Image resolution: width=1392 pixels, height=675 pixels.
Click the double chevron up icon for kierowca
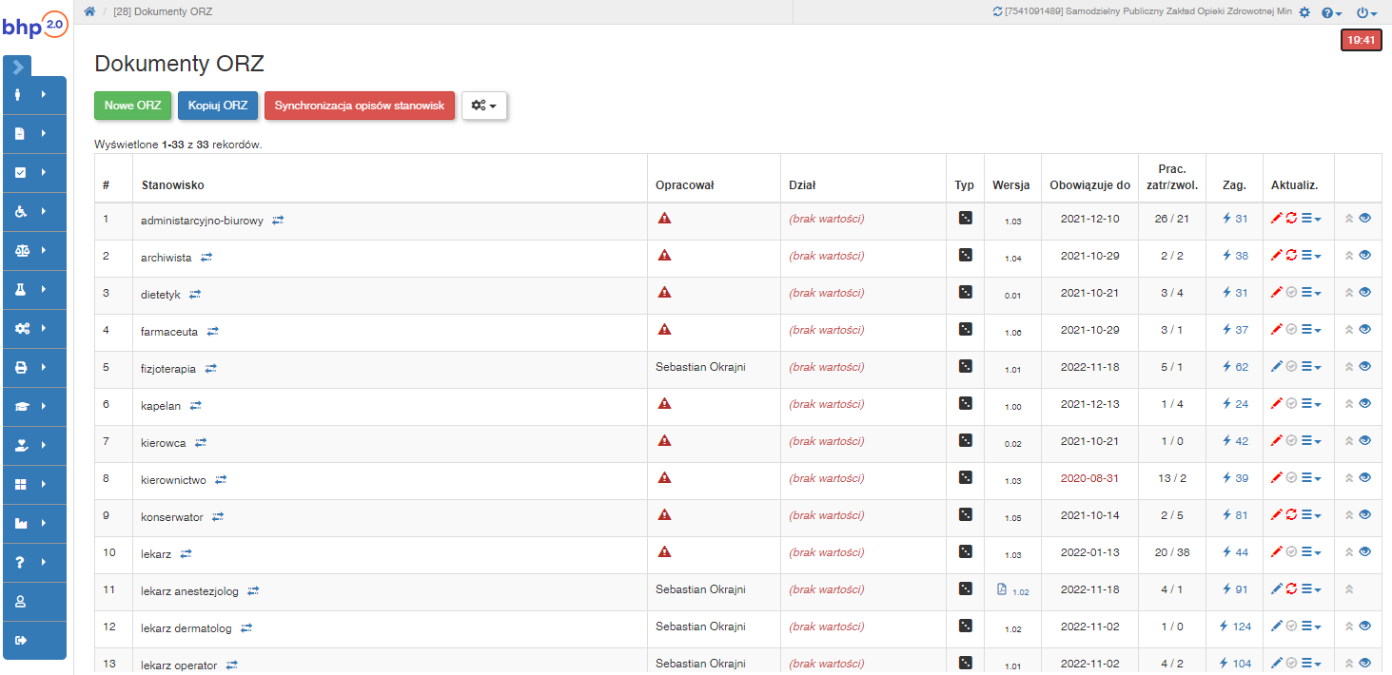coord(1348,441)
